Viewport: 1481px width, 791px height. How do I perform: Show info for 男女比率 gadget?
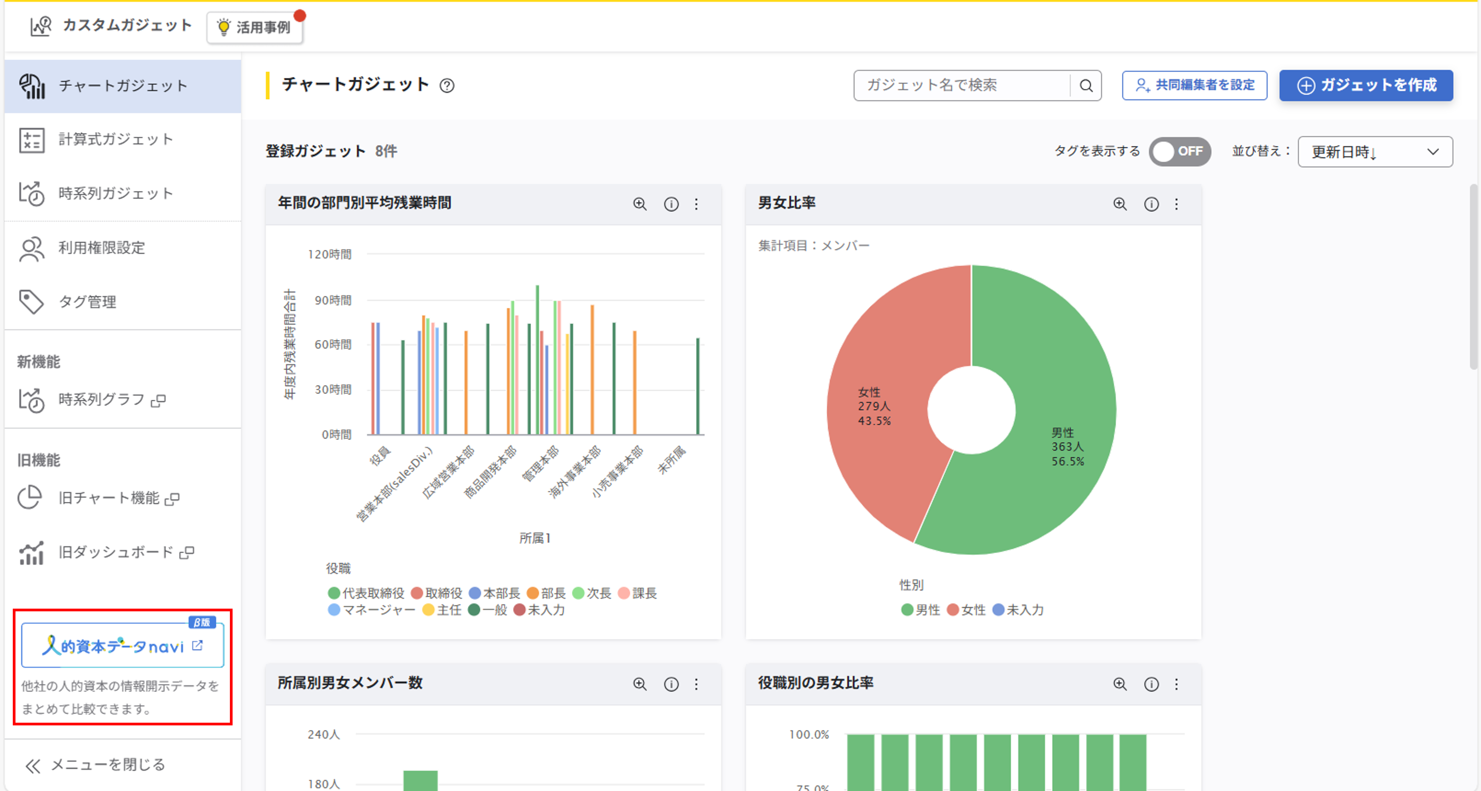1151,204
